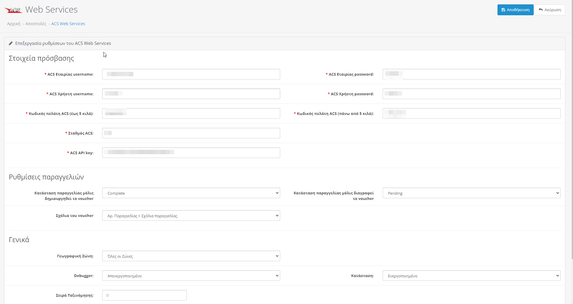Open the Σχόλια του voucher dropdown

click(191, 215)
